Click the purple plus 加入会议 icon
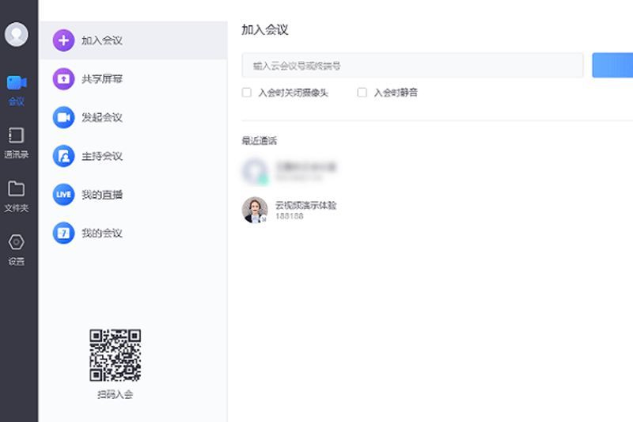Image resolution: width=633 pixels, height=422 pixels. (63, 40)
